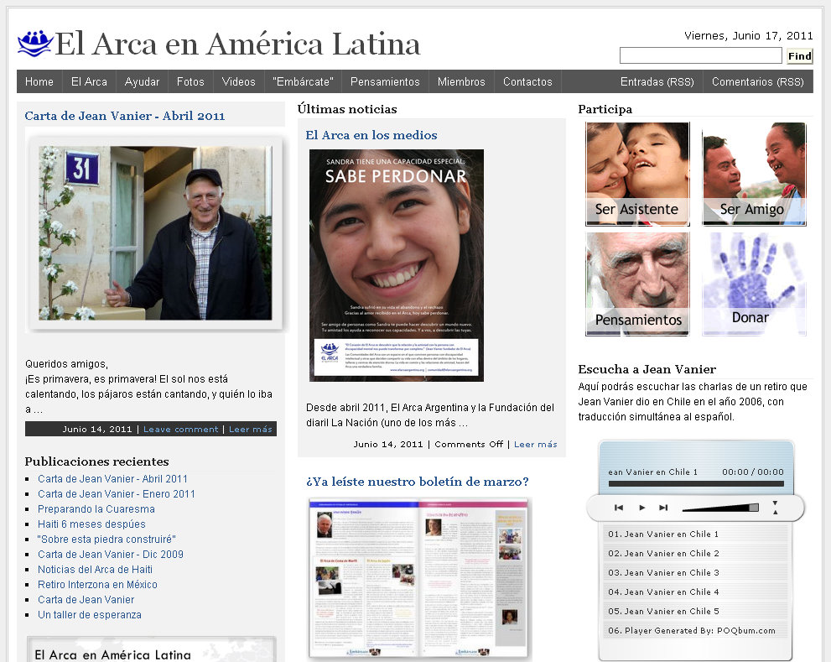Select track 02. Jean Vanier en Chile 2
Image resolution: width=831 pixels, height=662 pixels.
click(x=695, y=553)
